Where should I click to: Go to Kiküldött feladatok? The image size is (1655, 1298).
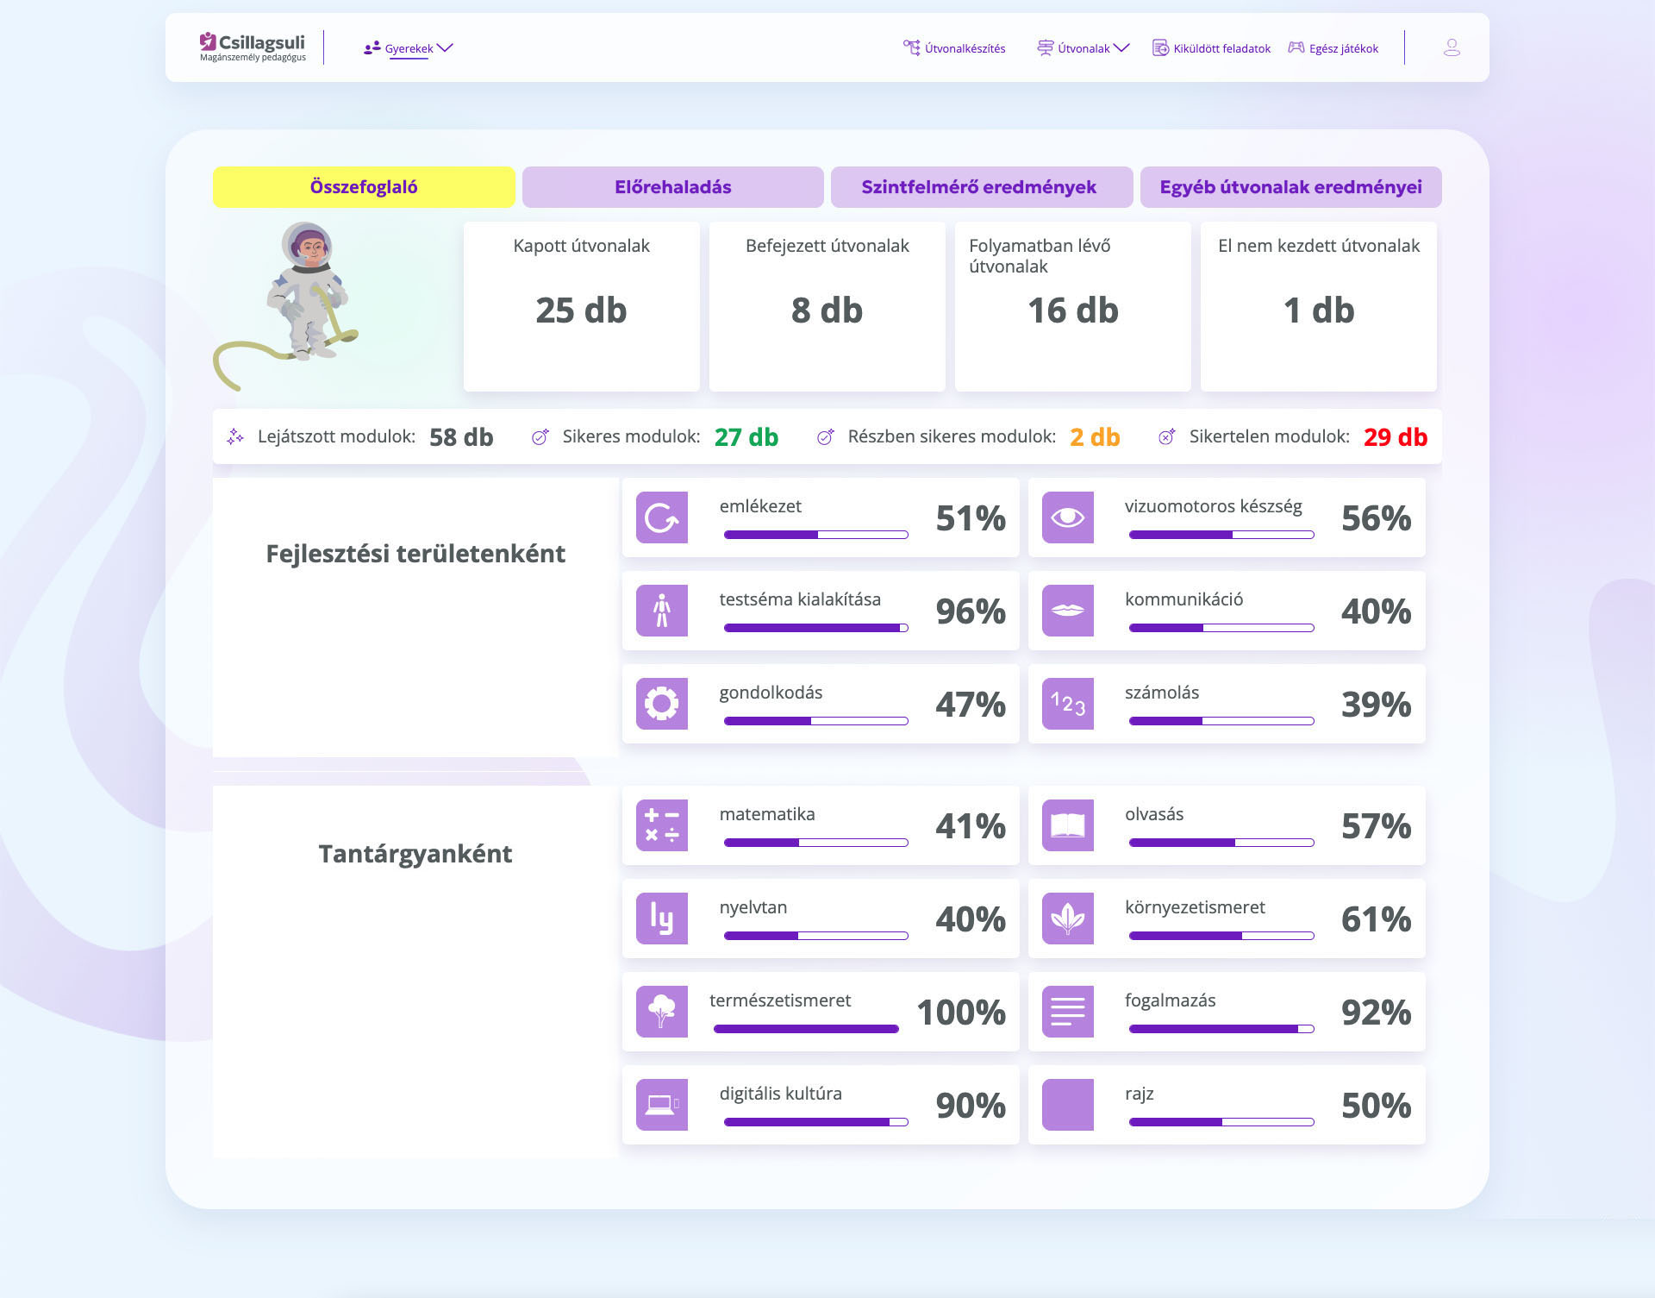1212,48
